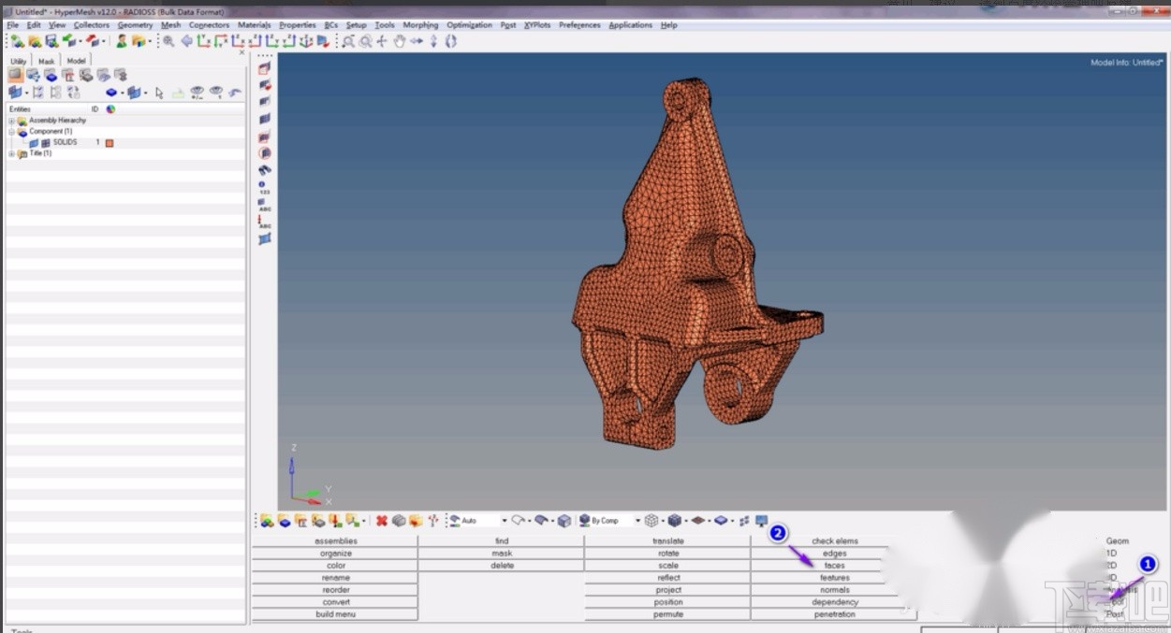This screenshot has height=633, width=1171.
Task: Select the Title (1) tree item
Action: [40, 153]
